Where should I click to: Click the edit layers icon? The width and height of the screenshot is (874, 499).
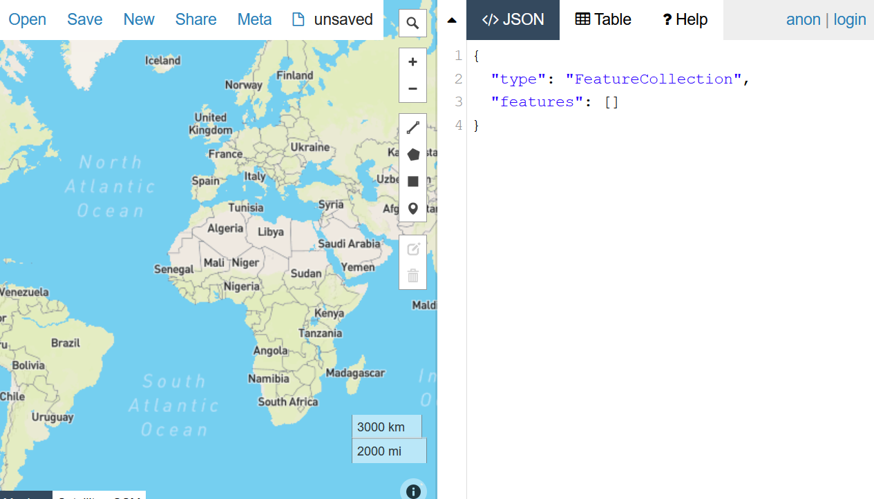pos(413,249)
